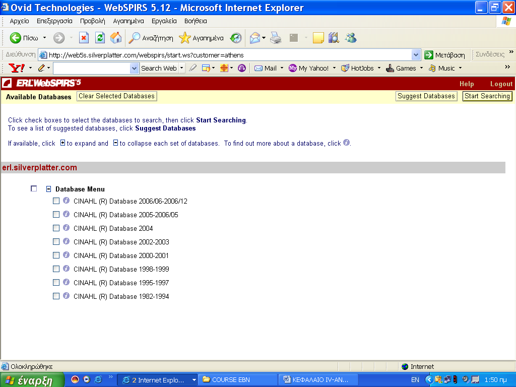Click the Yahoo orange target icon

click(224, 68)
